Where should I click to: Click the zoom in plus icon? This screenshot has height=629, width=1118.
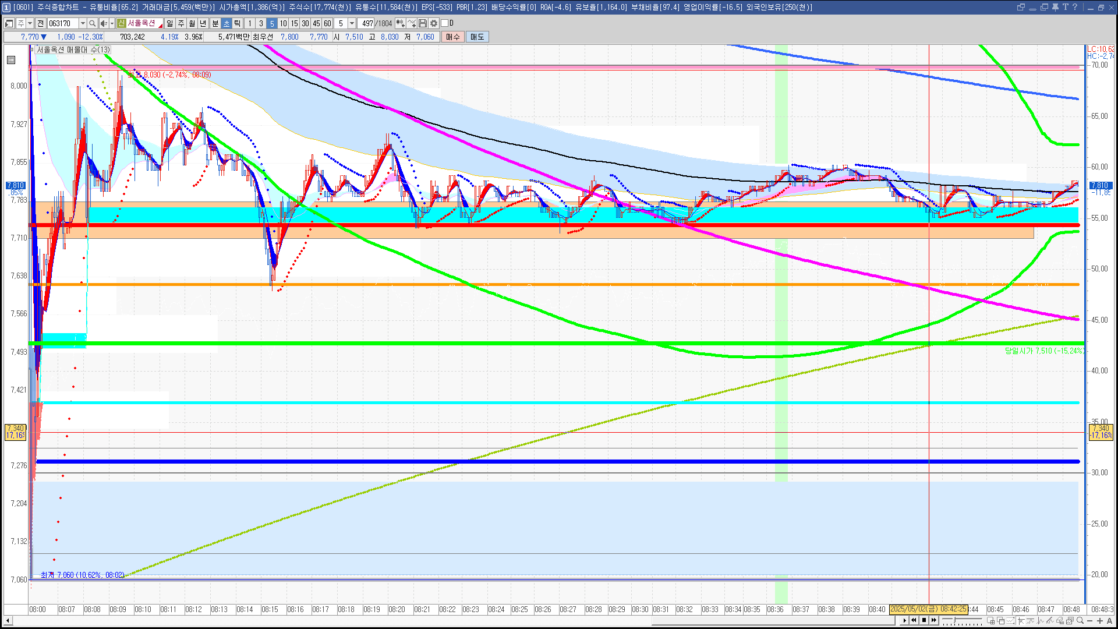point(1100,621)
